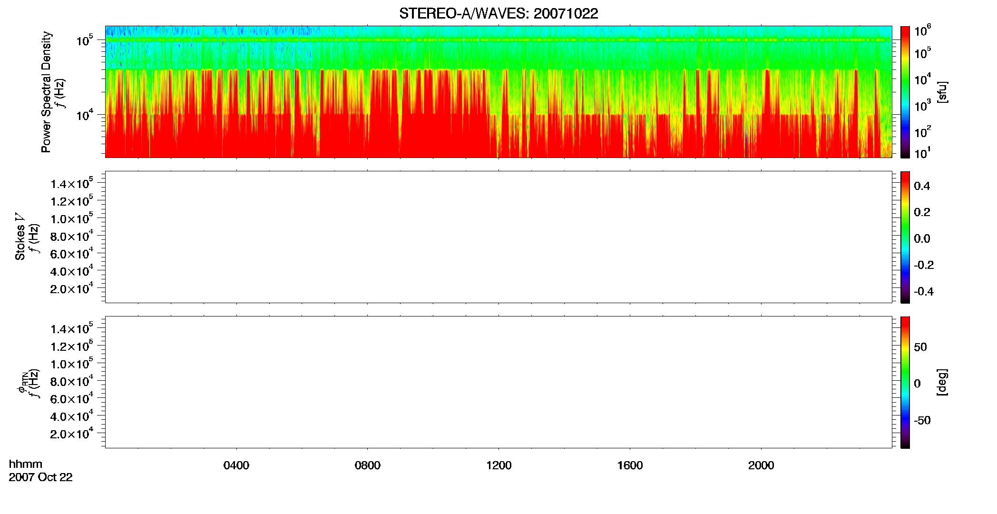The height and width of the screenshot is (514, 997).
Task: Click the empty Stokes V plot panel
Action: click(x=498, y=237)
